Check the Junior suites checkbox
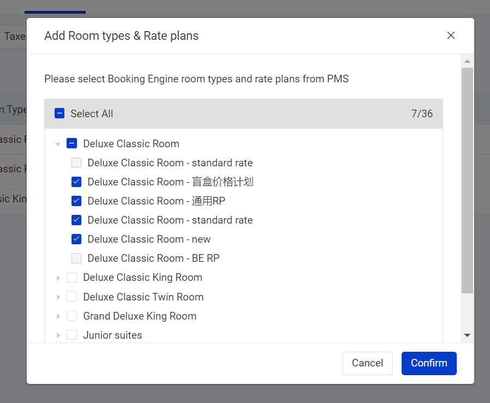 tap(71, 335)
